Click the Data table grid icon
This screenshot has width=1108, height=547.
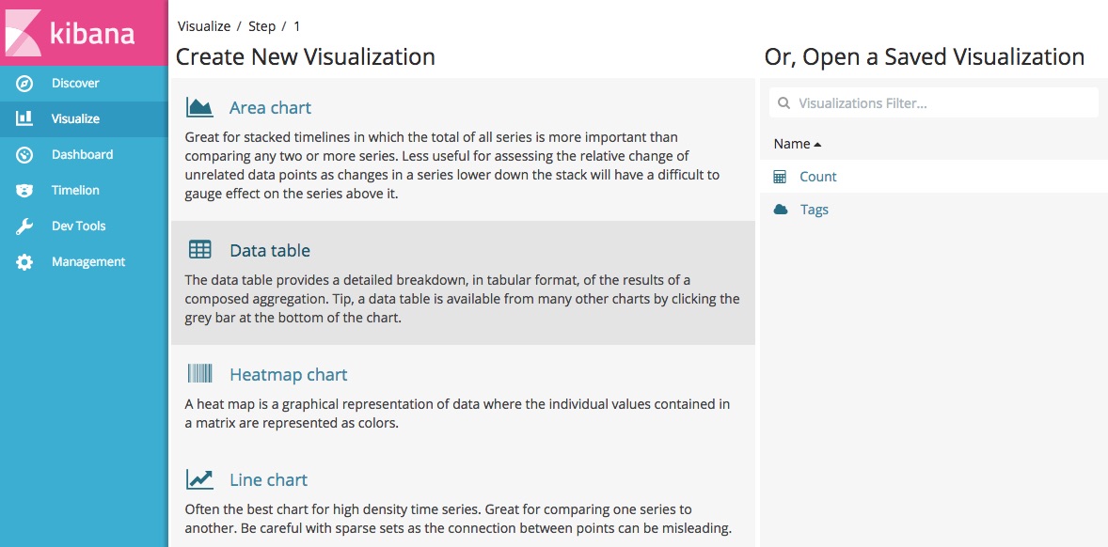tap(200, 250)
